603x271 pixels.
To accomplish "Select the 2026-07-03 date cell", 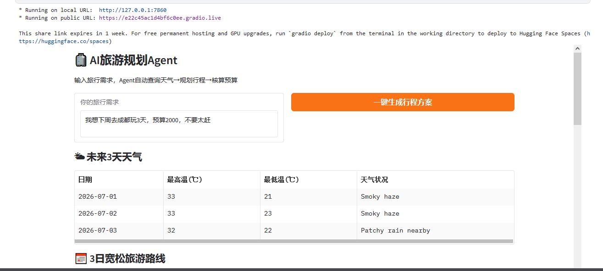I will 119,231.
